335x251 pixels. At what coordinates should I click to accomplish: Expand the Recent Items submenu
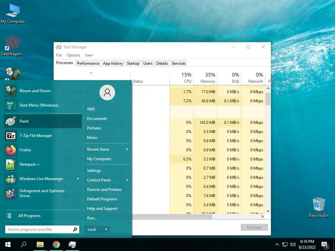tap(127, 149)
